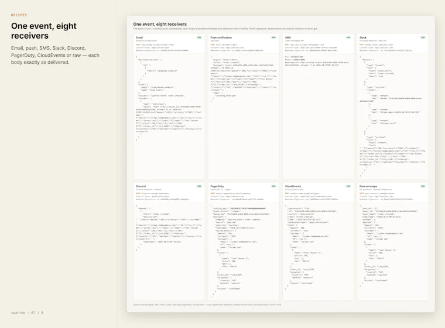Click the sidebar description starting Email, push, SMS

pyautogui.click(x=56, y=55)
